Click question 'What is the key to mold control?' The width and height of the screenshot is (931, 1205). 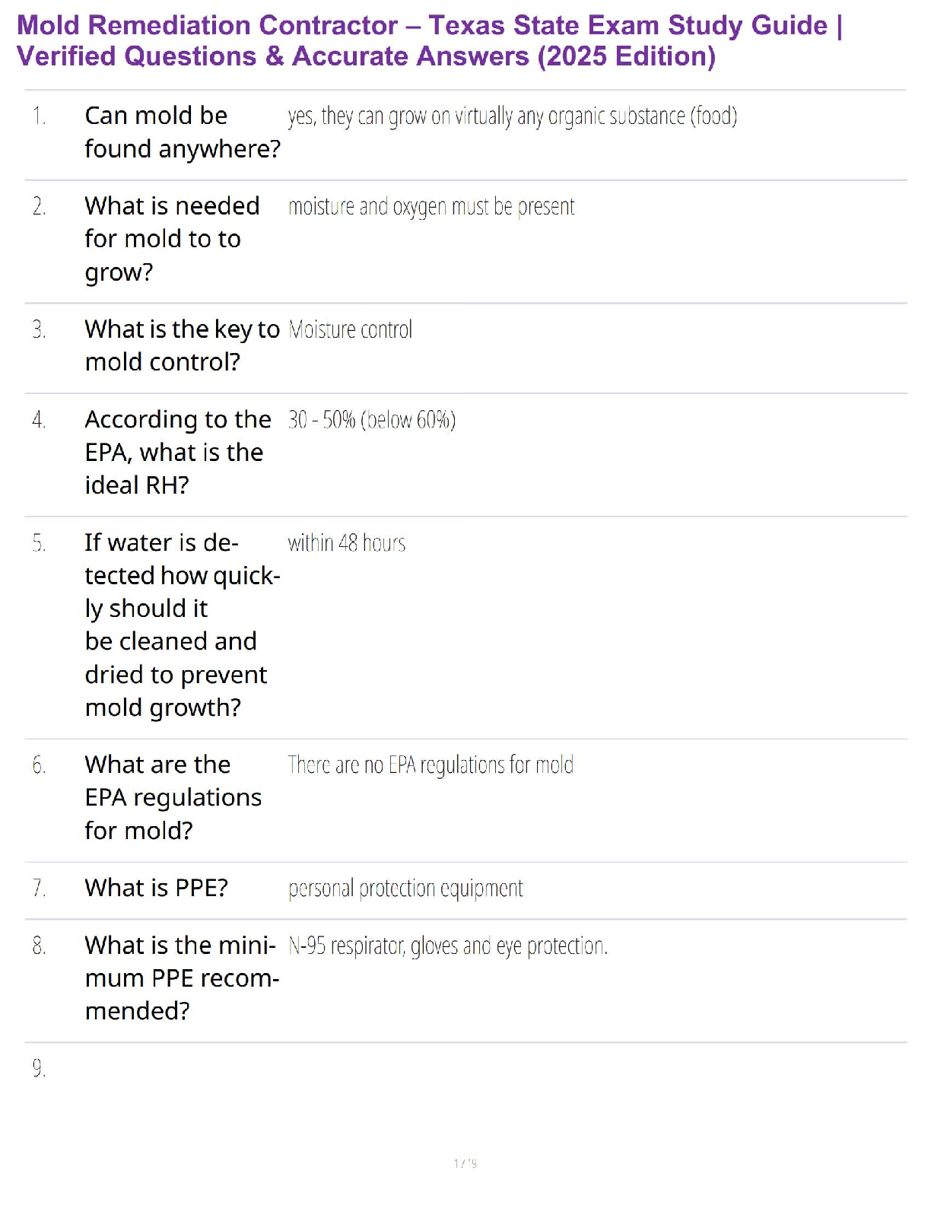[182, 345]
